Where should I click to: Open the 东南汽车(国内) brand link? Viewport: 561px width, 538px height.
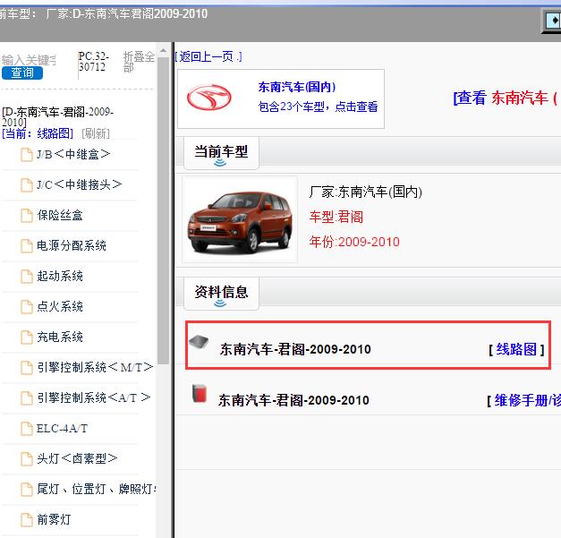(x=296, y=87)
